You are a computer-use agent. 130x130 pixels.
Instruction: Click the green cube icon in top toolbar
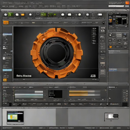coord(11,14)
